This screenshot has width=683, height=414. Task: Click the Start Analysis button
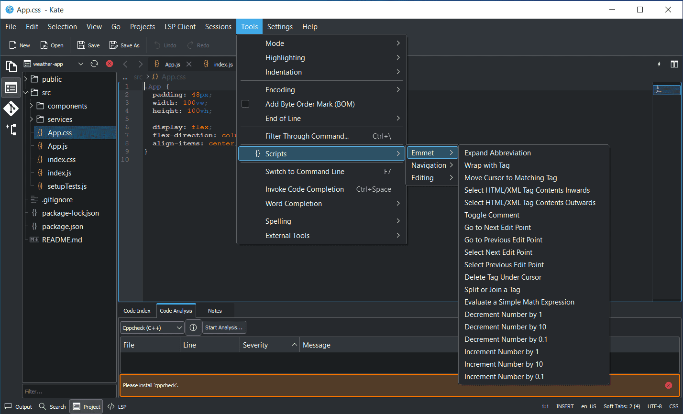point(224,327)
